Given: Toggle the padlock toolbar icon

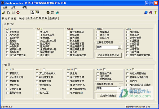Looking at the screenshot, I should pyautogui.click(x=33, y=12).
